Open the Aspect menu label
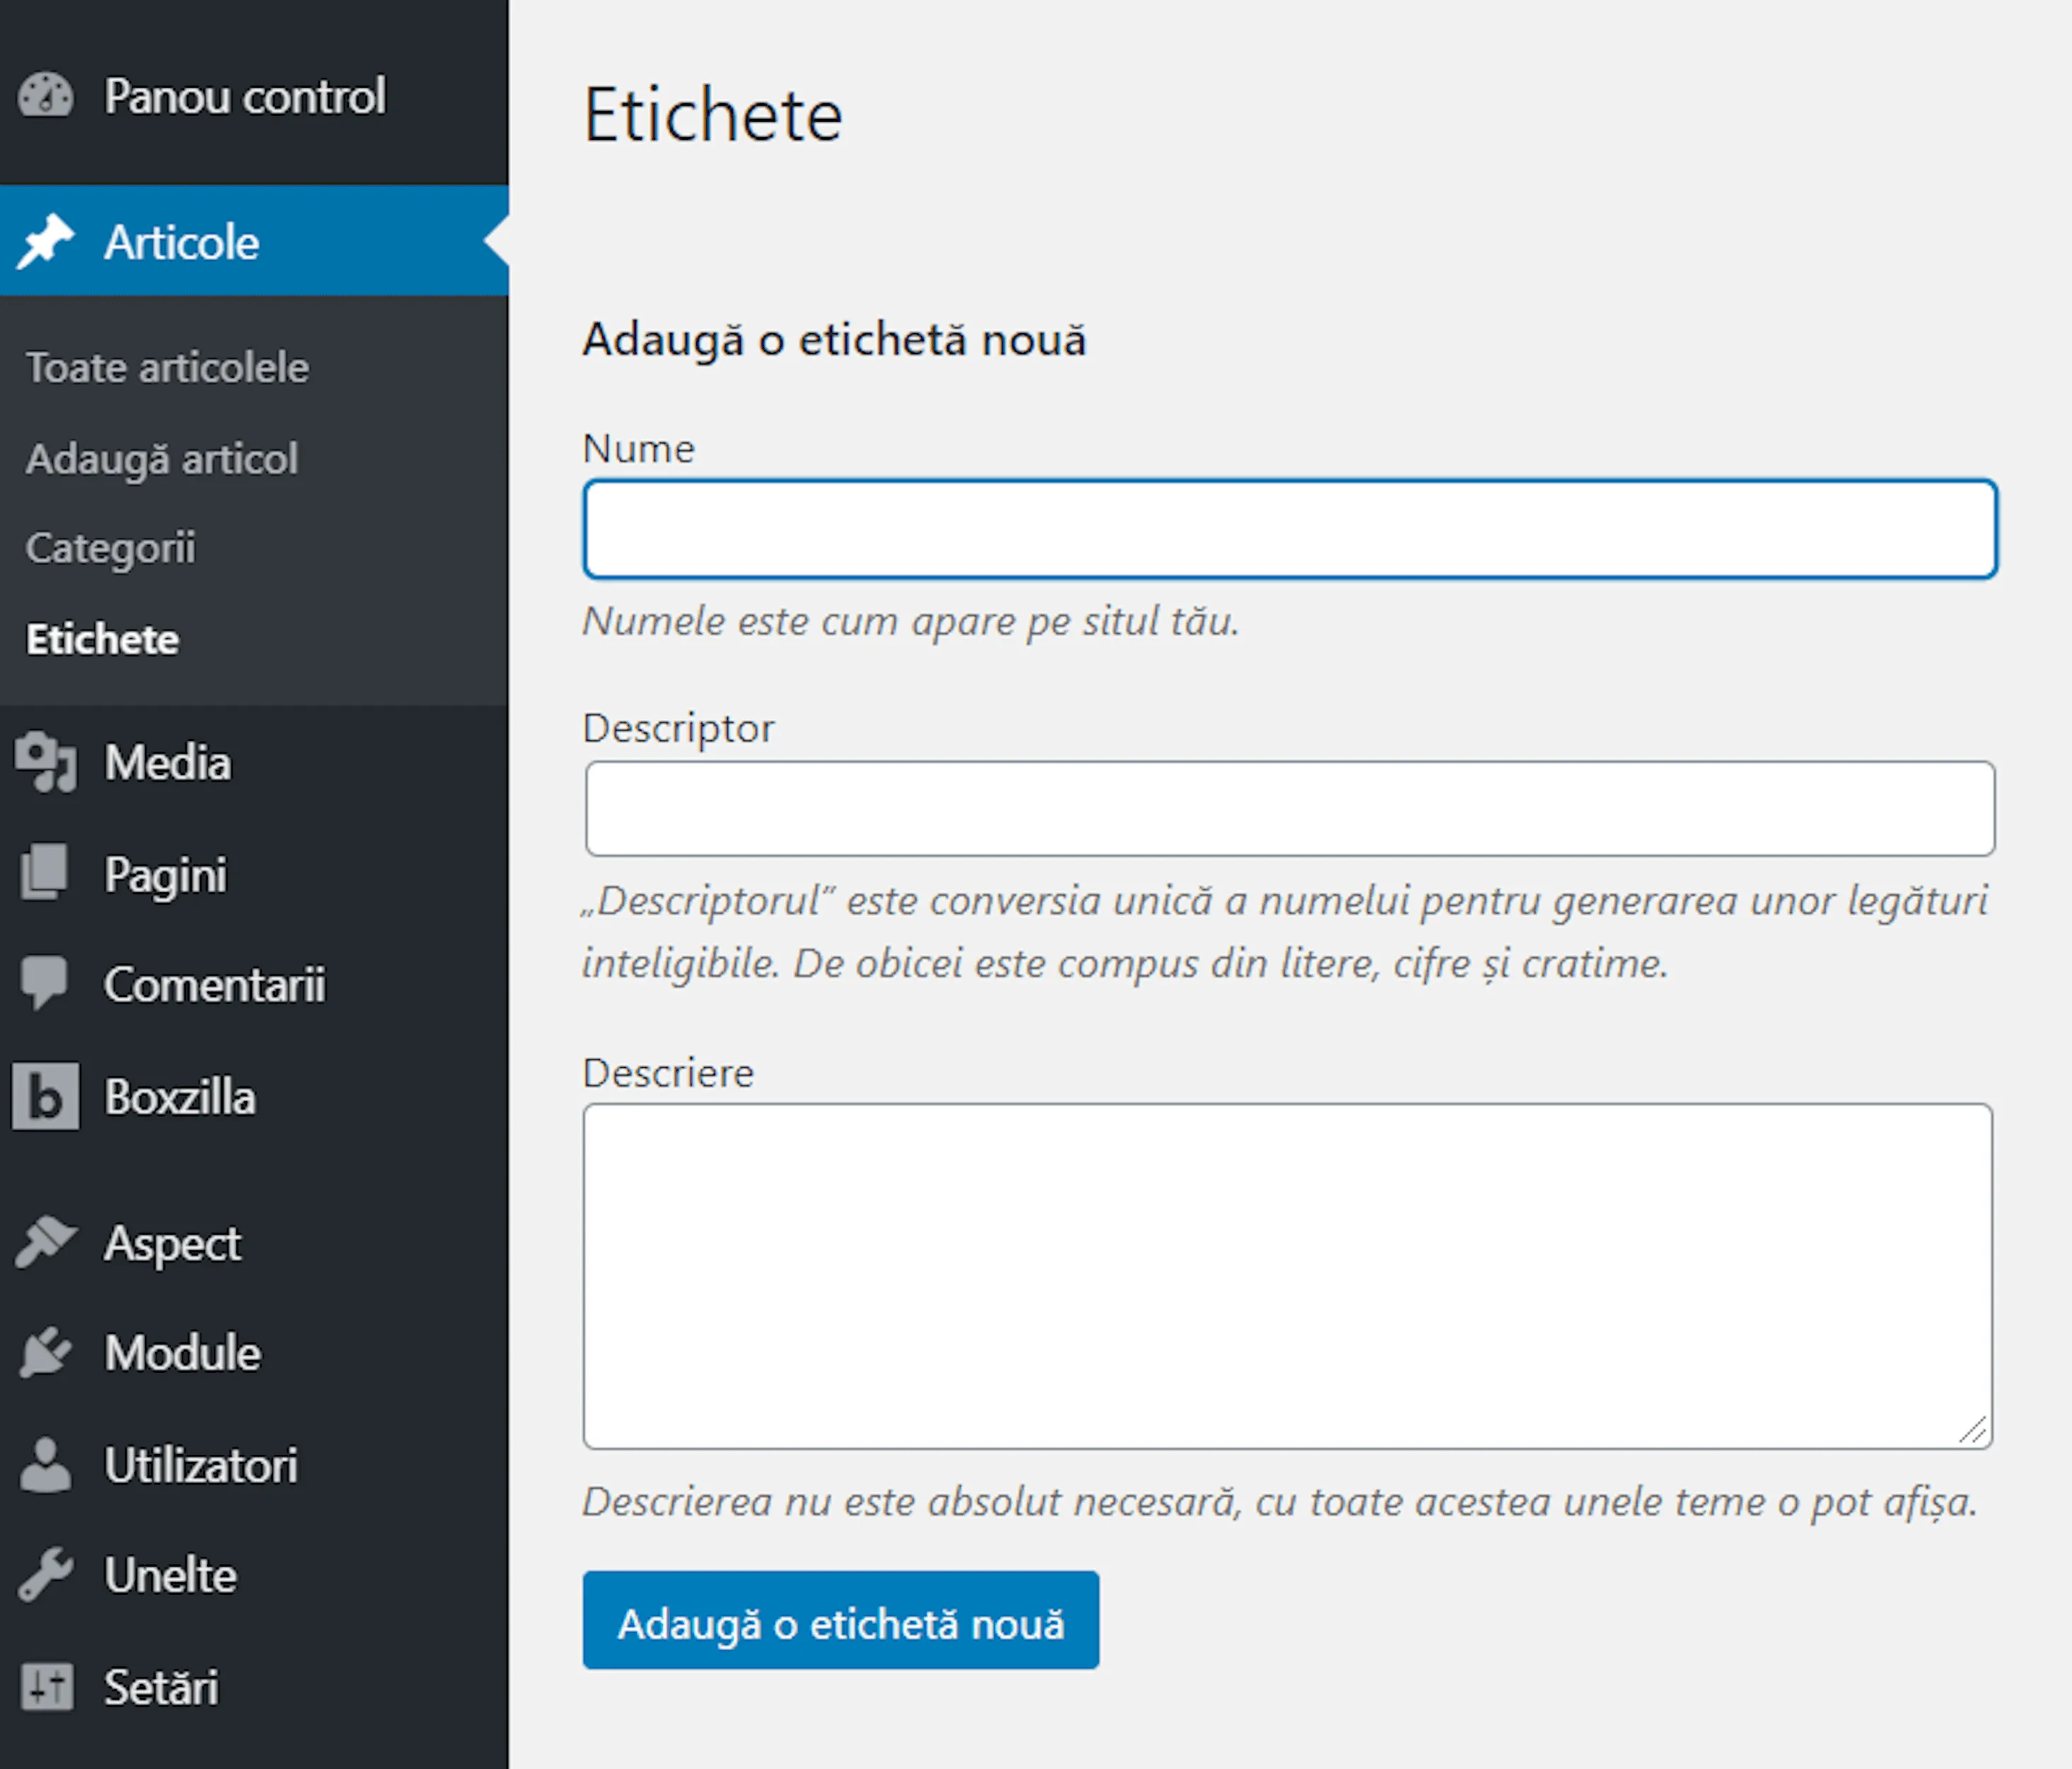The image size is (2072, 1769). (173, 1245)
